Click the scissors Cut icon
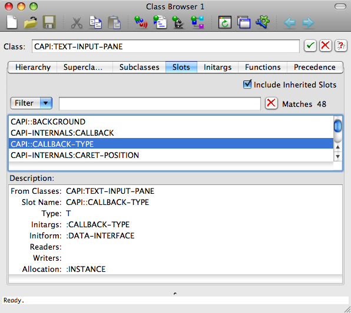The image size is (351, 313). (77, 23)
